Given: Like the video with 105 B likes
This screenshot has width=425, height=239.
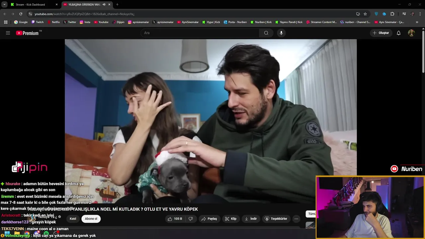Looking at the screenshot, I should (x=175, y=219).
